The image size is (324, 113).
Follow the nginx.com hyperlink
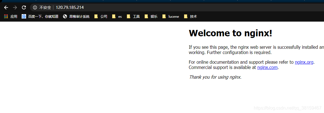(267, 67)
